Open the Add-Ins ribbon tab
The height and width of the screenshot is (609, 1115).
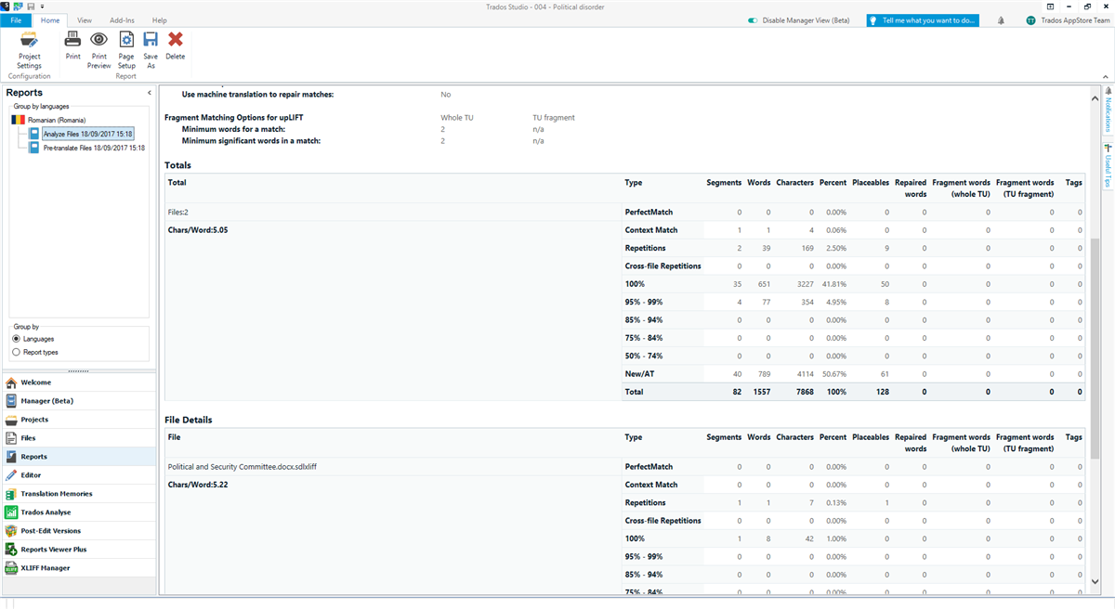(122, 19)
